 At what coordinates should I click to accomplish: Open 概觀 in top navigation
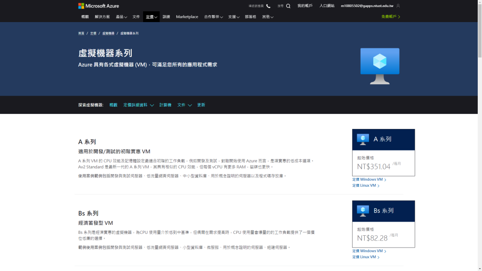click(x=85, y=17)
